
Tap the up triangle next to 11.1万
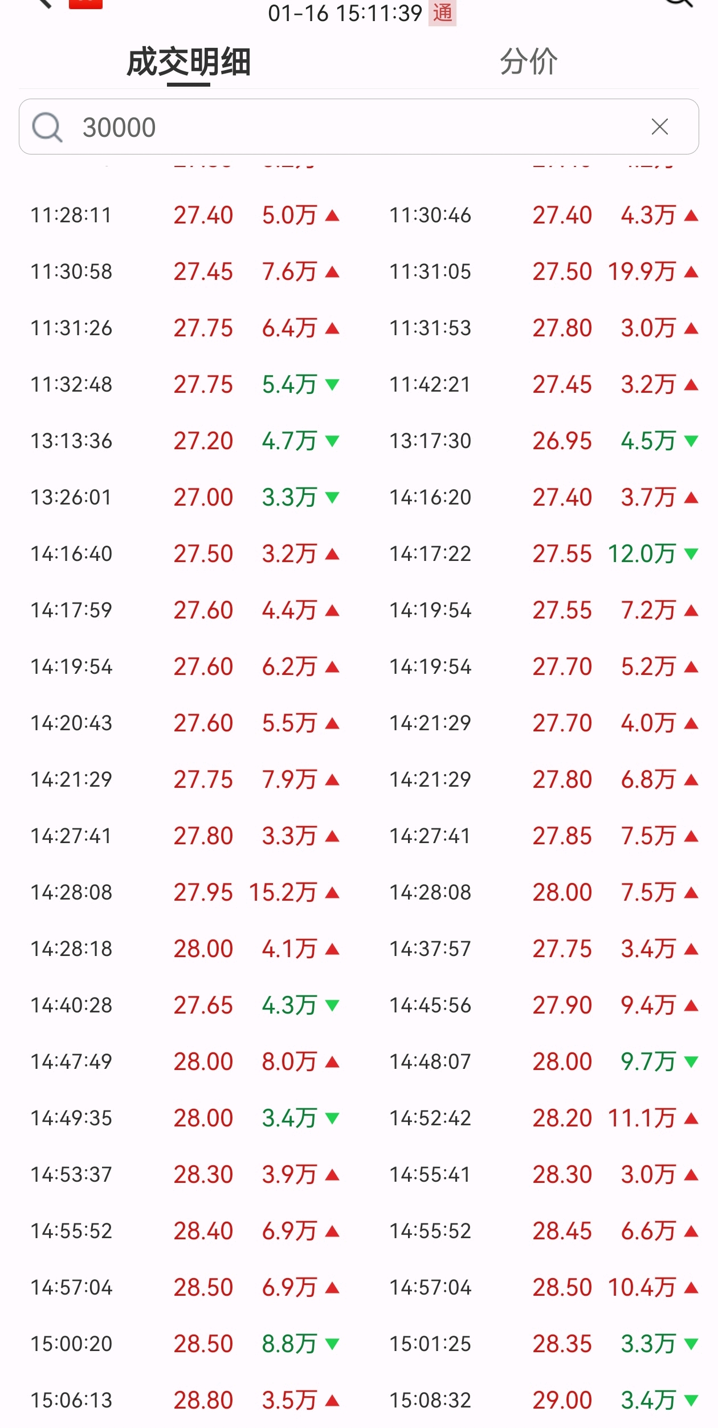[691, 1118]
